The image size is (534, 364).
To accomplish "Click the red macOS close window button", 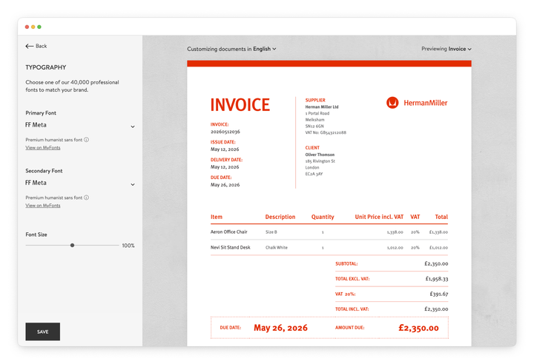I will tap(27, 27).
